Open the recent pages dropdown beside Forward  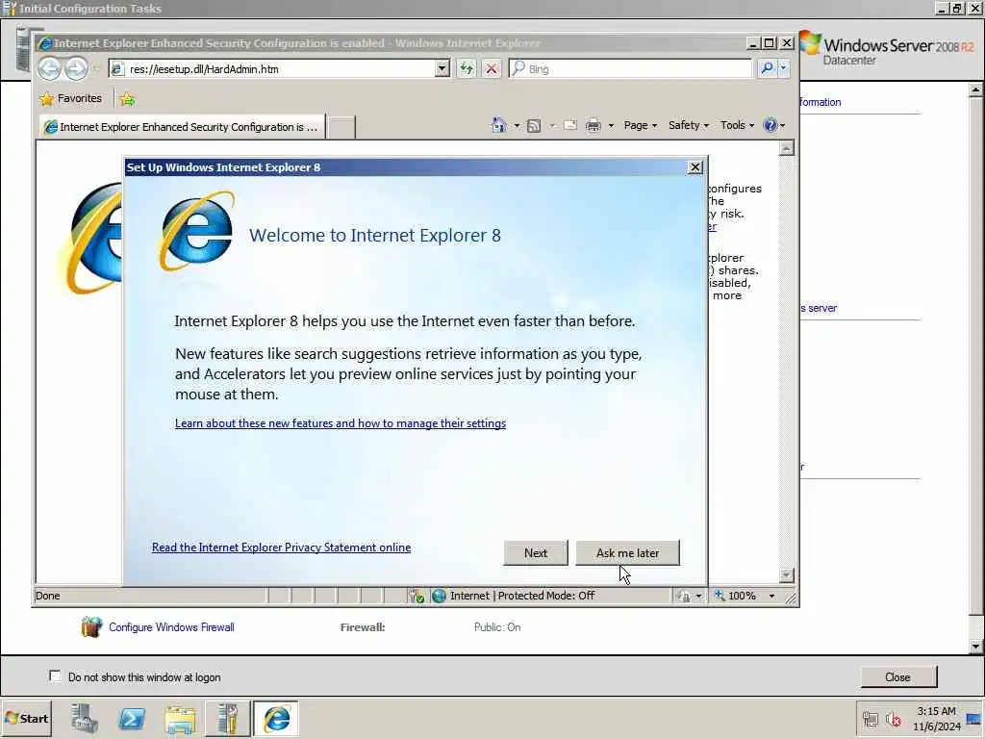[x=96, y=68]
